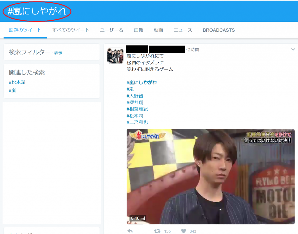
Task: Click the #嵐にしやがれ page heading
Action: [37, 11]
